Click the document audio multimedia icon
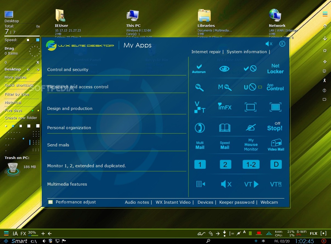Image resolution: width=331 pixels, height=244 pixels. pyautogui.click(x=201, y=184)
